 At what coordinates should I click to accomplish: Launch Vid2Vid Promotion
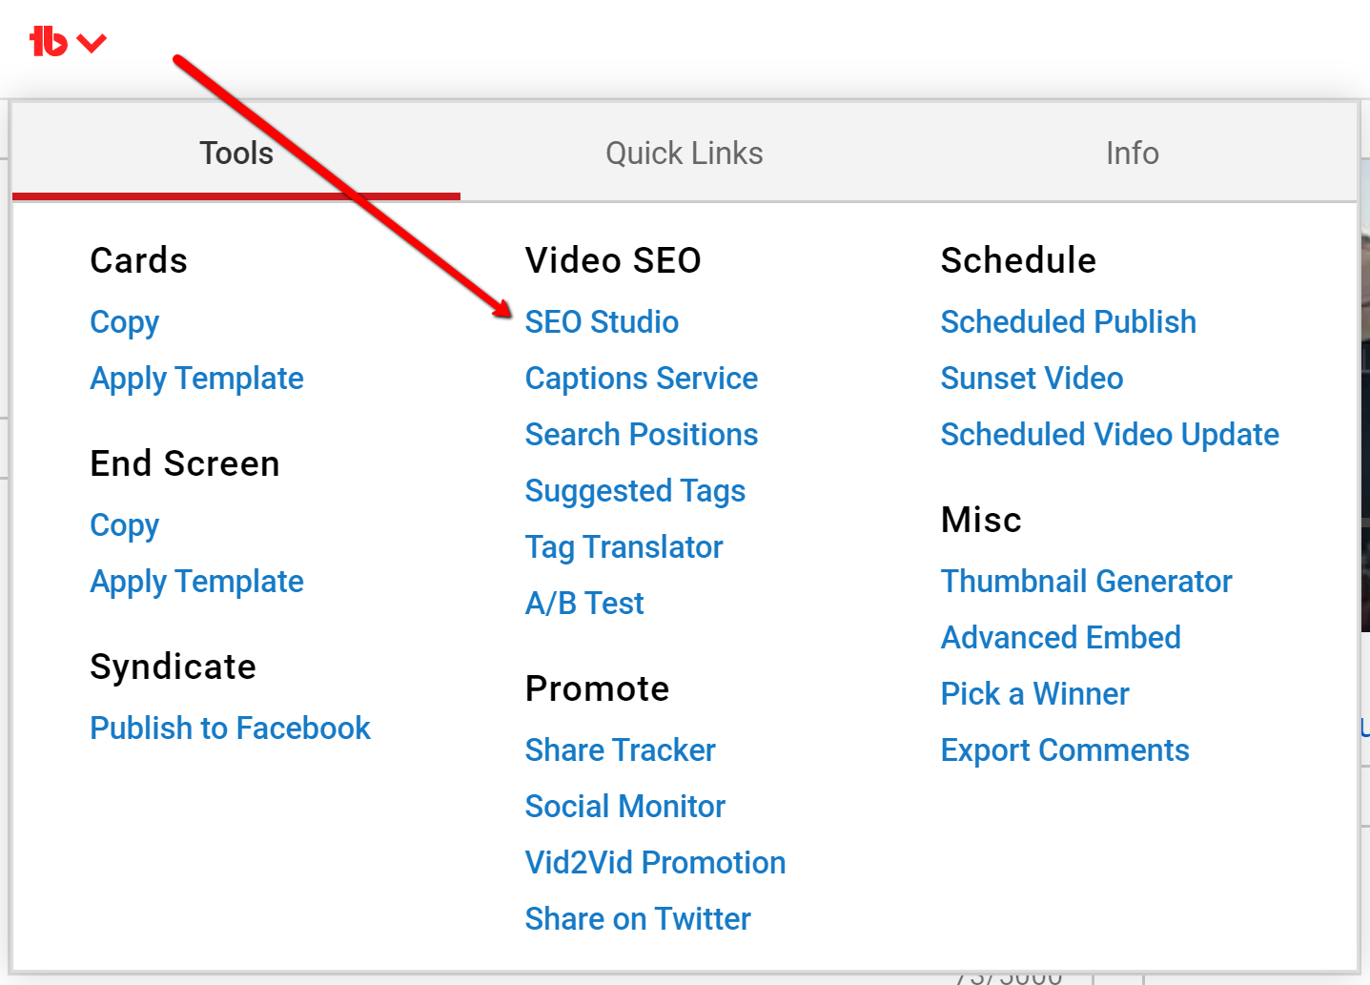(x=655, y=863)
